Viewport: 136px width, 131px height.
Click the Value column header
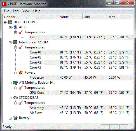pyautogui.click(x=70, y=17)
